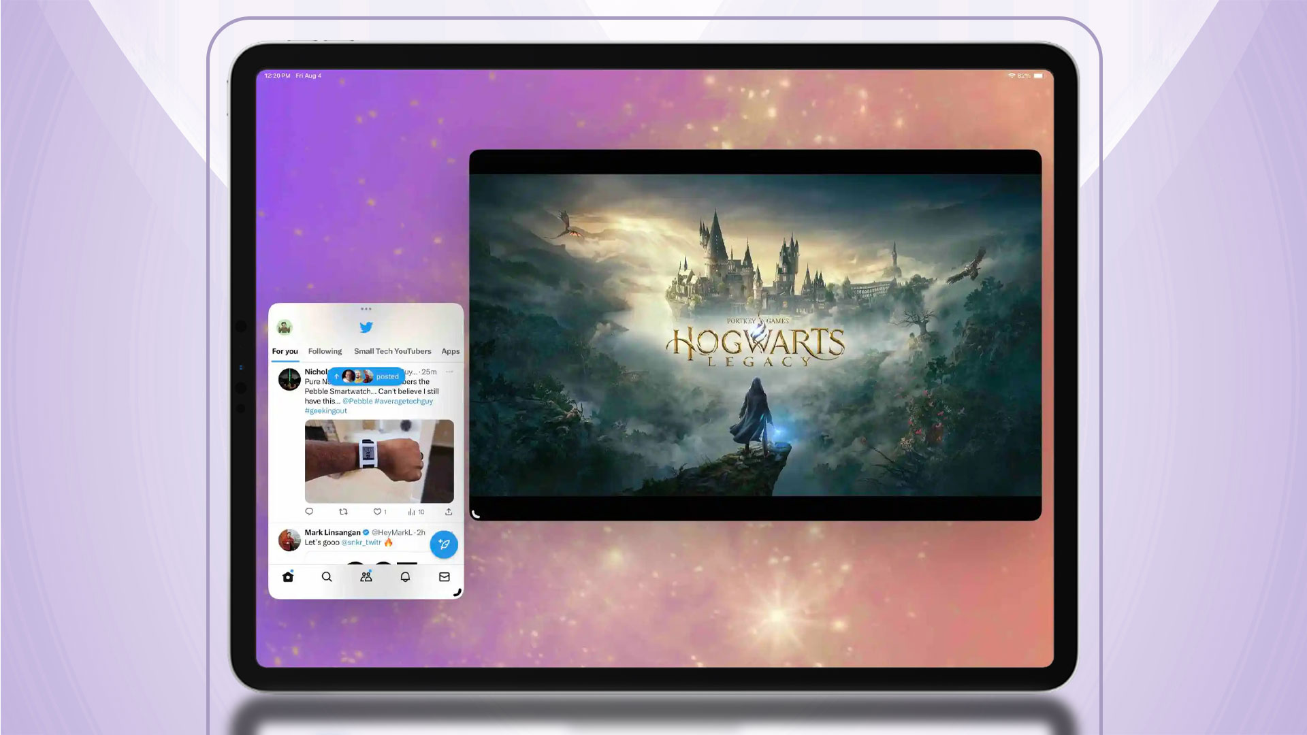Switch to the Following tab
This screenshot has width=1307, height=735.
coord(325,351)
